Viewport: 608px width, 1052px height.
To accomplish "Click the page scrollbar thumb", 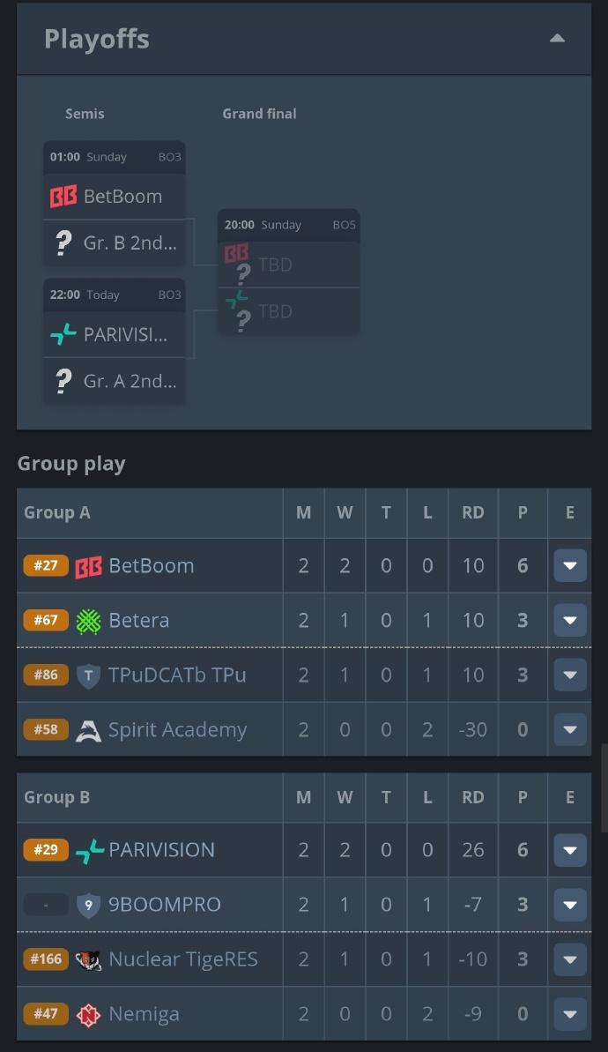I will 604,787.
